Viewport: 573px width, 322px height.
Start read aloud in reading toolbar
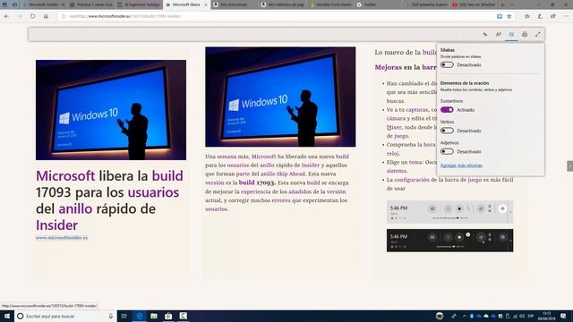485,34
